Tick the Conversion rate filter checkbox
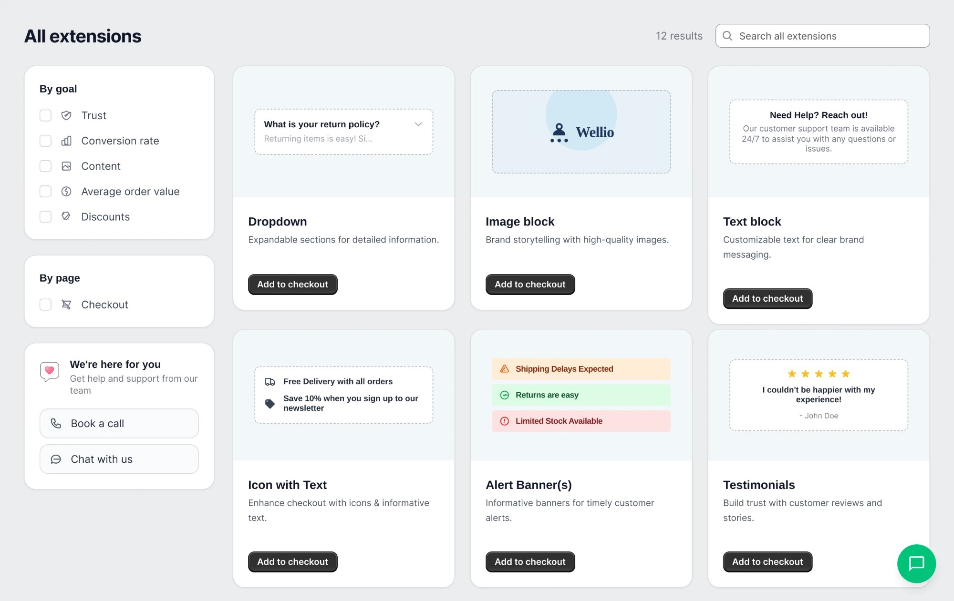Image resolution: width=954 pixels, height=601 pixels. (x=45, y=141)
